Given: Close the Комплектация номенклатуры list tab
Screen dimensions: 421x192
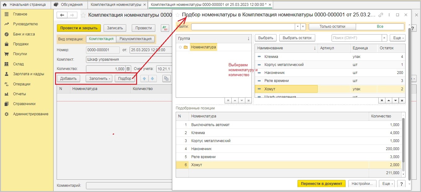Looking at the screenshot, I should (145, 5).
